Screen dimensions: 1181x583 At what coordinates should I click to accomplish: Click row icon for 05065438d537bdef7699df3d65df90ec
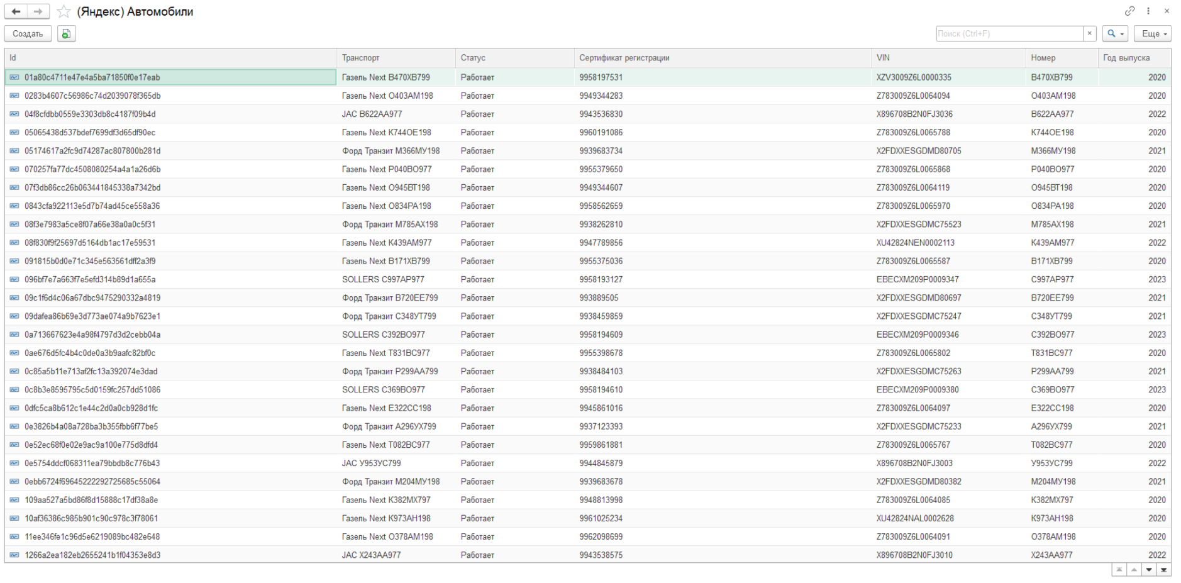coord(14,133)
